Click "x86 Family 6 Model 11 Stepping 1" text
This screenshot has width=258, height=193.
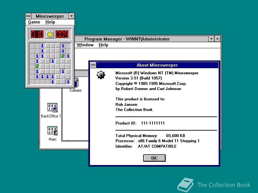(x=169, y=141)
